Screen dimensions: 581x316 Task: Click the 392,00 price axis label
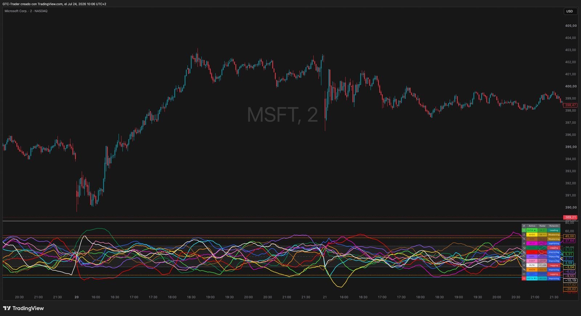click(570, 183)
